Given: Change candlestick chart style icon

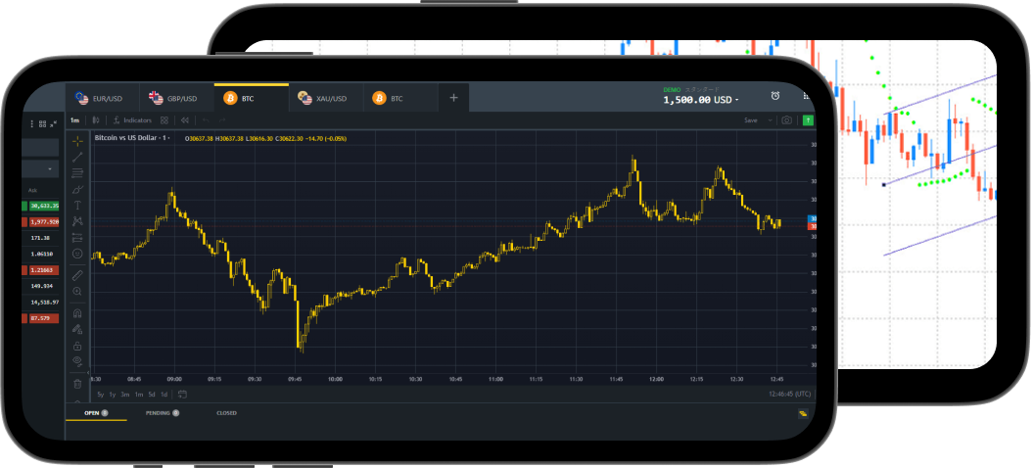Looking at the screenshot, I should [x=96, y=120].
